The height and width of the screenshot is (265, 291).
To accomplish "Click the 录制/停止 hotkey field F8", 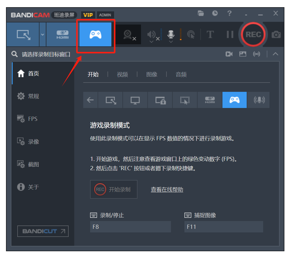I will pos(131,227).
